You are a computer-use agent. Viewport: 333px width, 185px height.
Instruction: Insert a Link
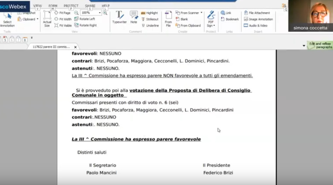226,13
